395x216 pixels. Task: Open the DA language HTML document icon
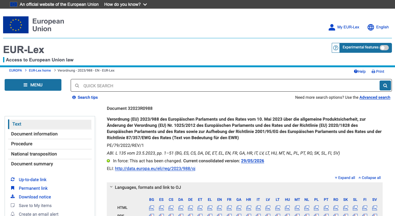coord(181,208)
